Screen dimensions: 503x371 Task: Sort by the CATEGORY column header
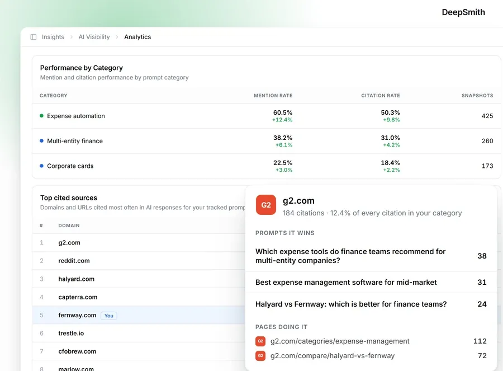pos(54,95)
